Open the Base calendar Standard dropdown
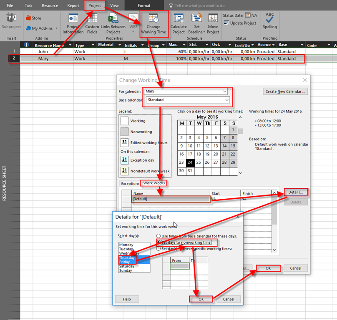 tap(226, 100)
